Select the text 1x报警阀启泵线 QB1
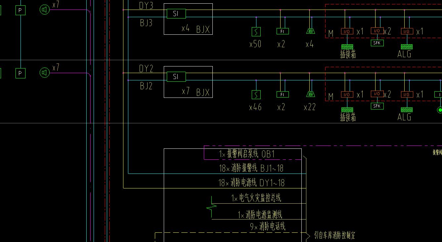Viewport: 442px width, 242px height. click(247, 154)
